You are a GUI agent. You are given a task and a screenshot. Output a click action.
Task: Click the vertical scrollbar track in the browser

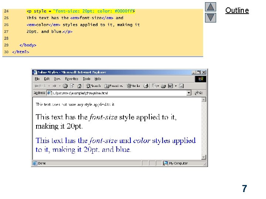point(204,128)
